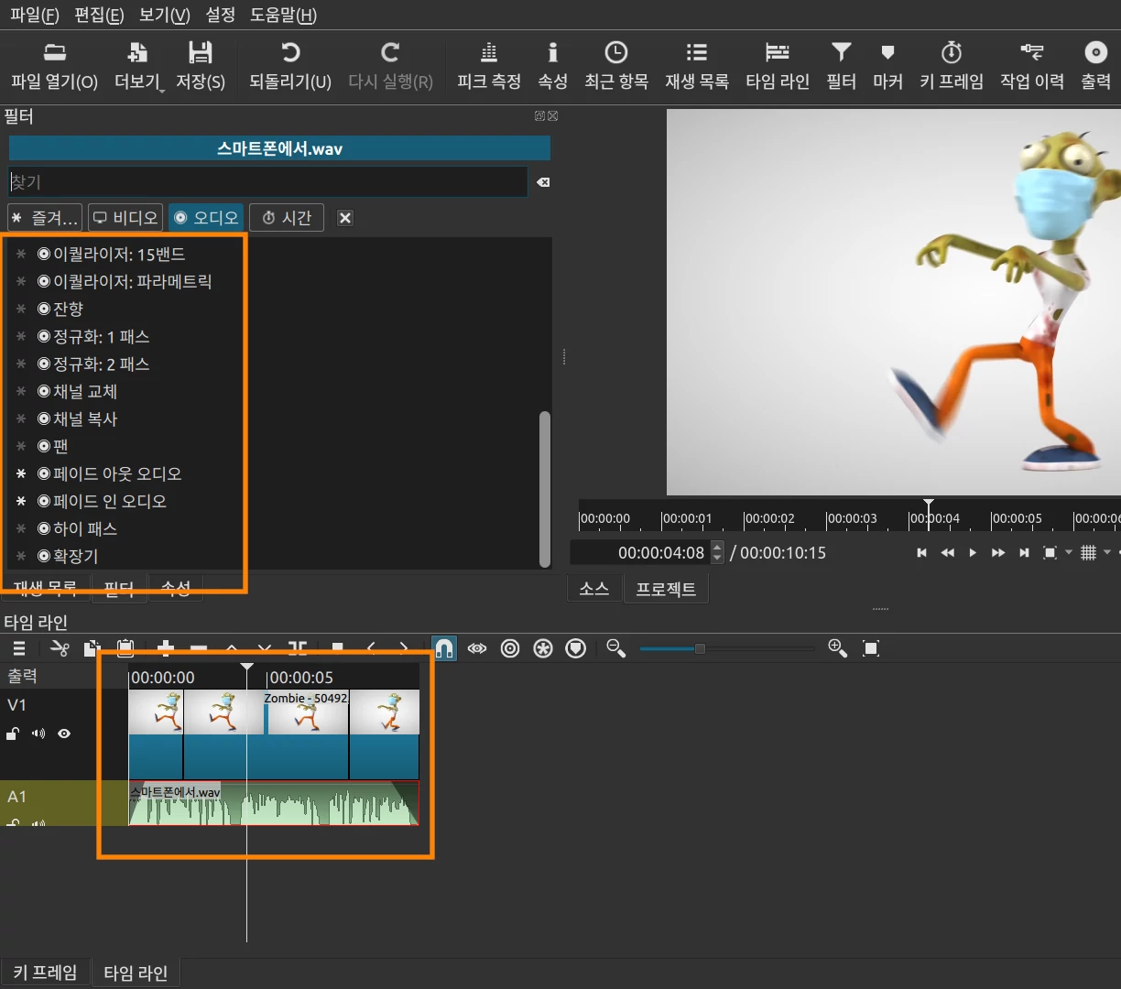
Task: Open the 보기 menu
Action: click(164, 15)
